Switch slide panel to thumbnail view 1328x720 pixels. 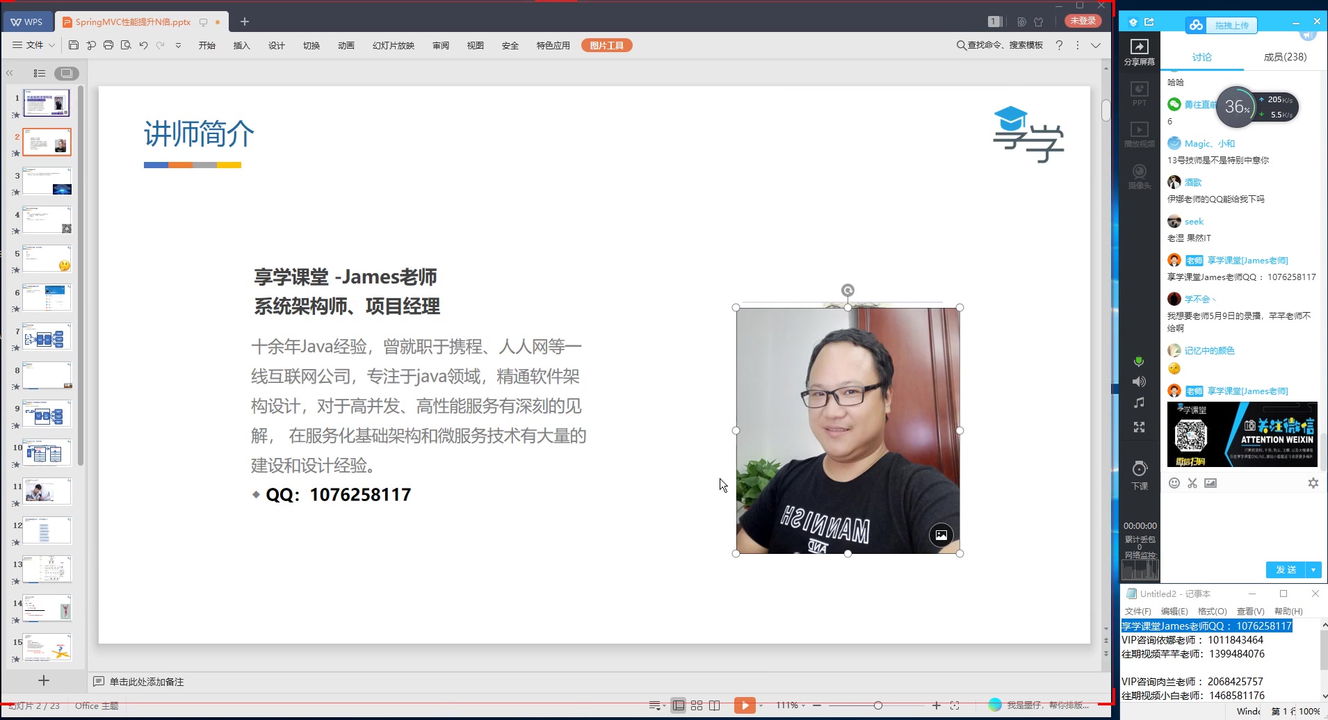66,73
